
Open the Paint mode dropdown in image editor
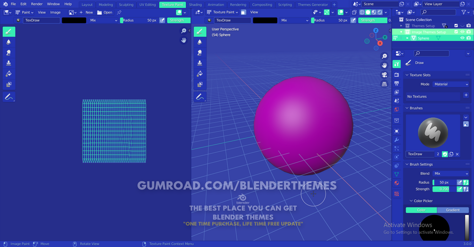tap(24, 12)
